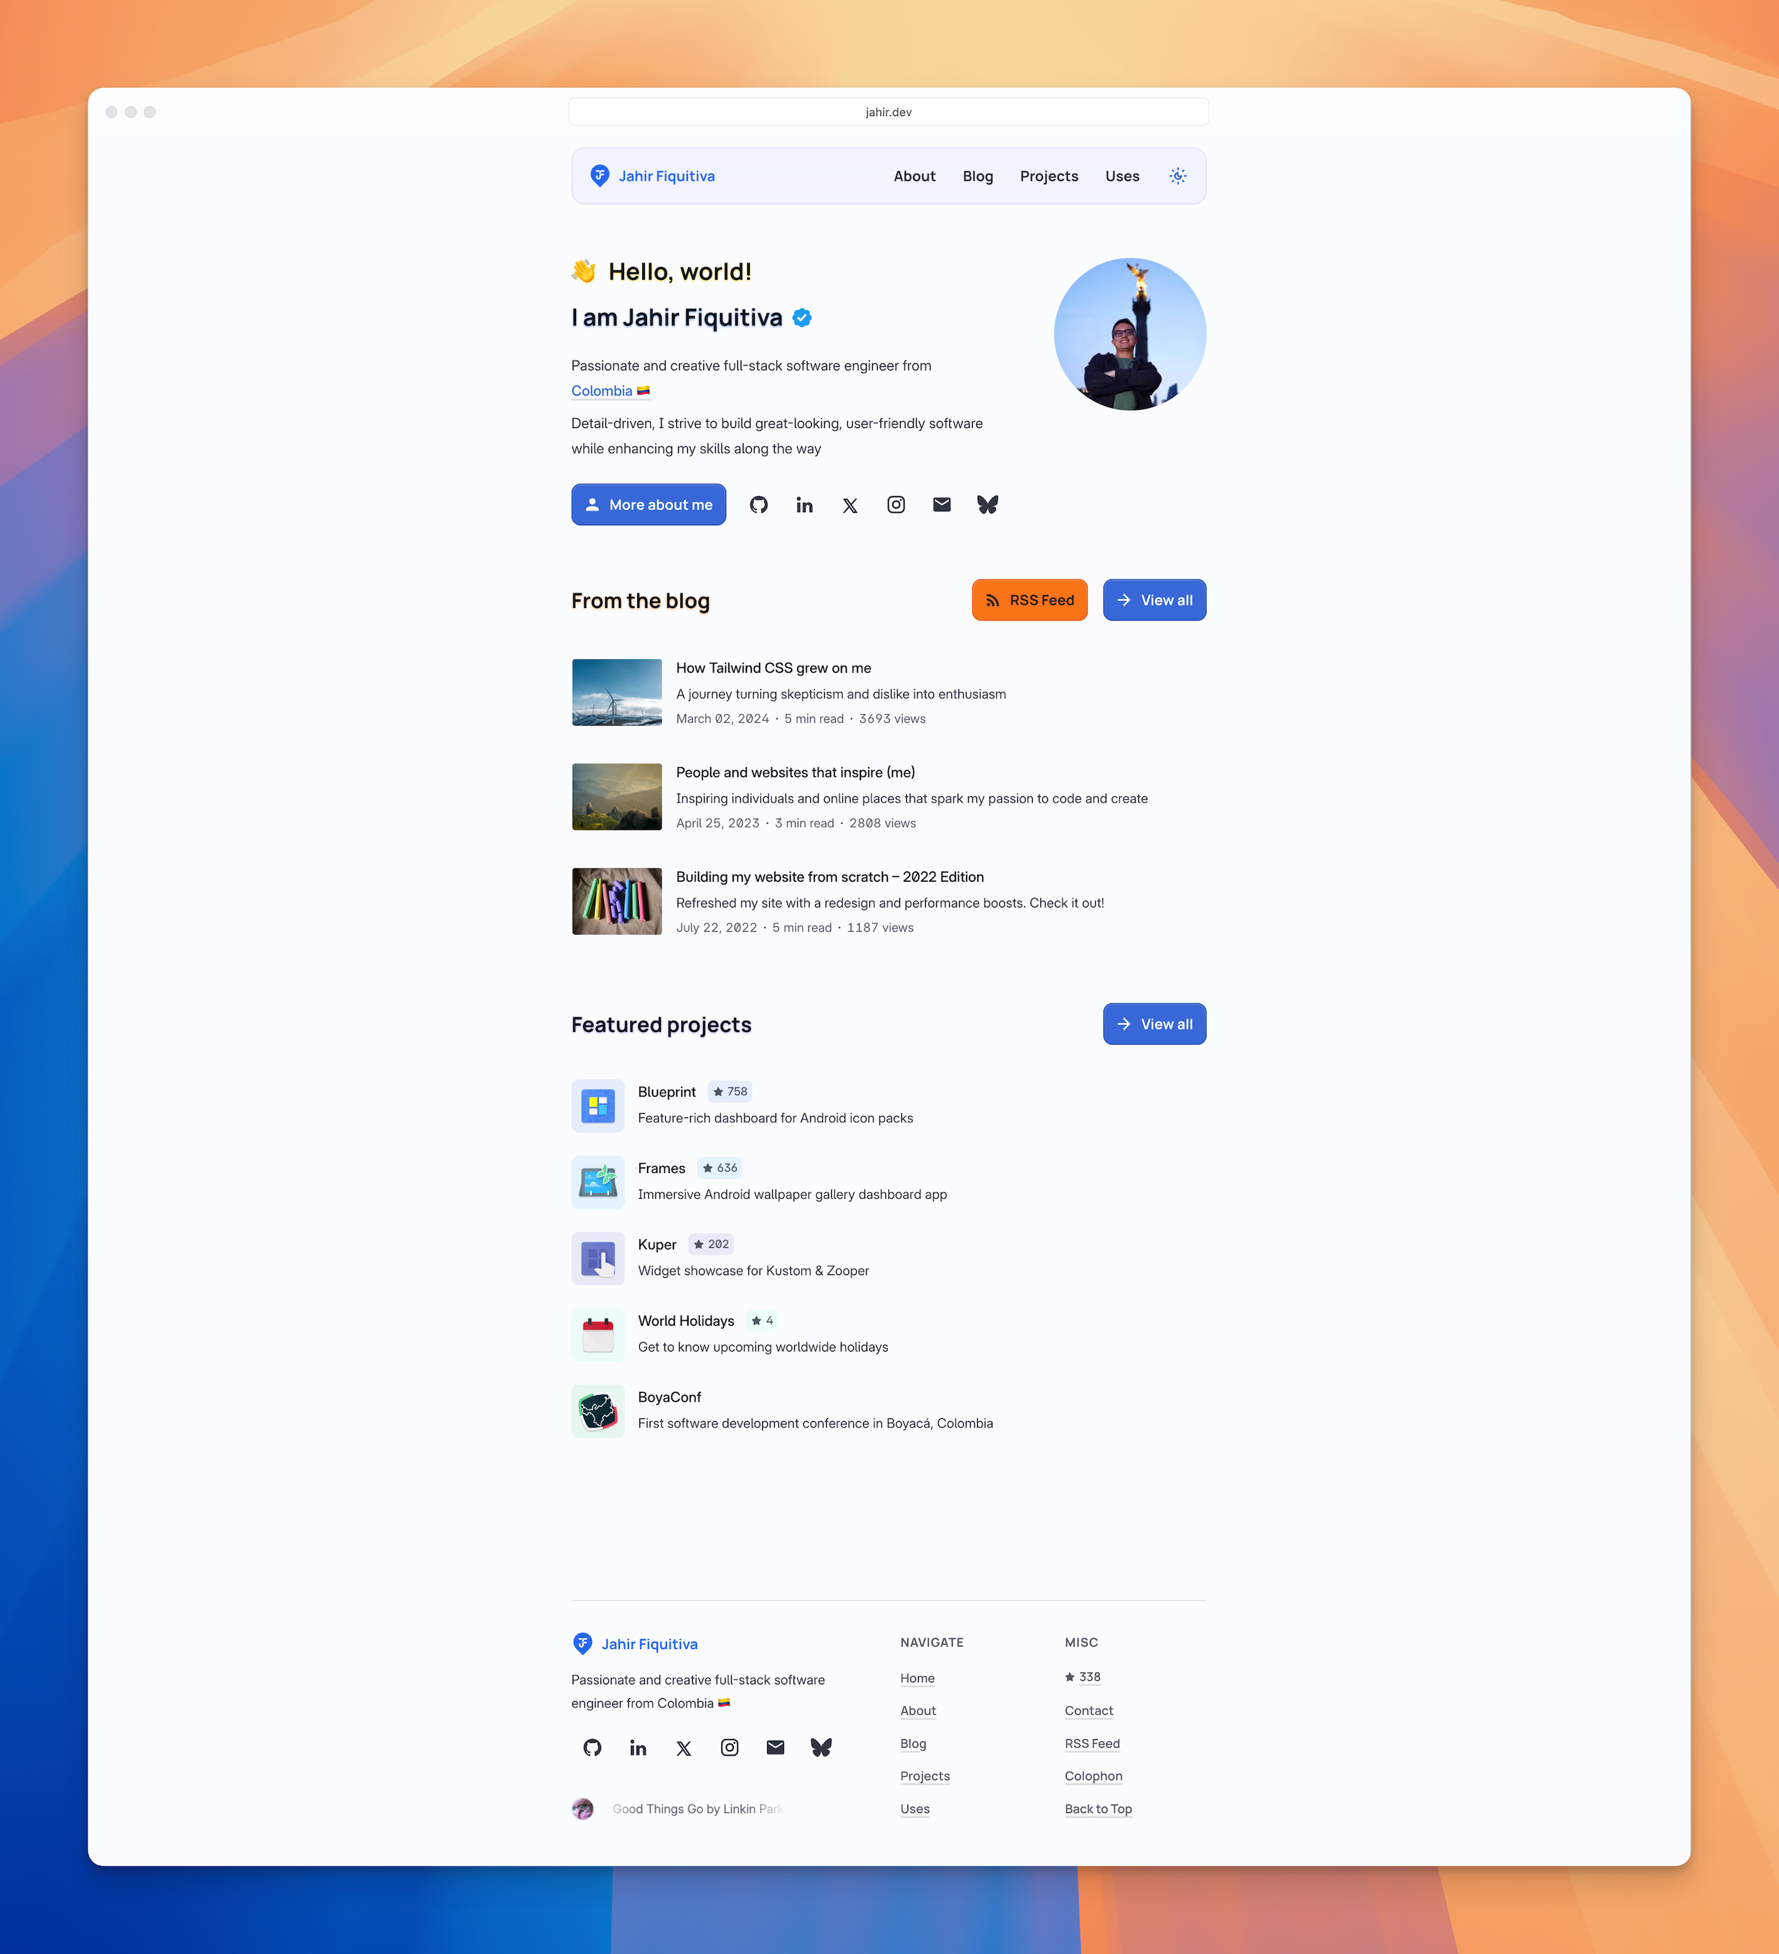Click the X (Twitter) profile icon

[848, 504]
